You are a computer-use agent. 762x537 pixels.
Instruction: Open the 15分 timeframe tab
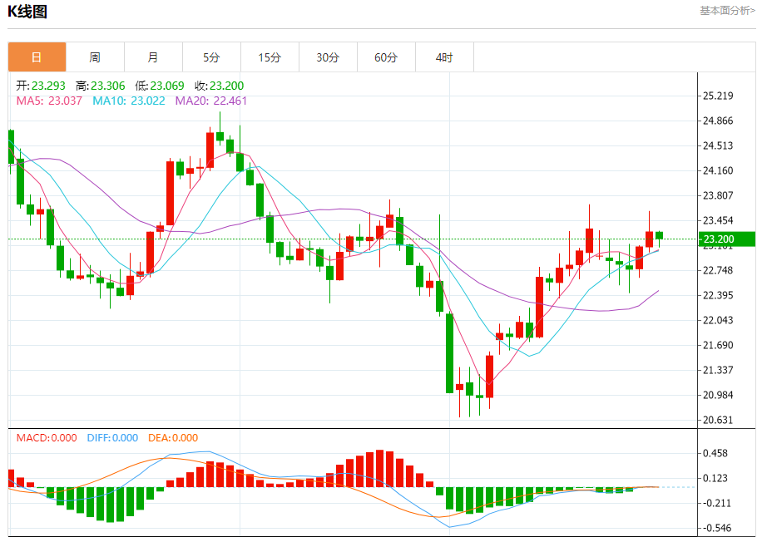(x=270, y=57)
